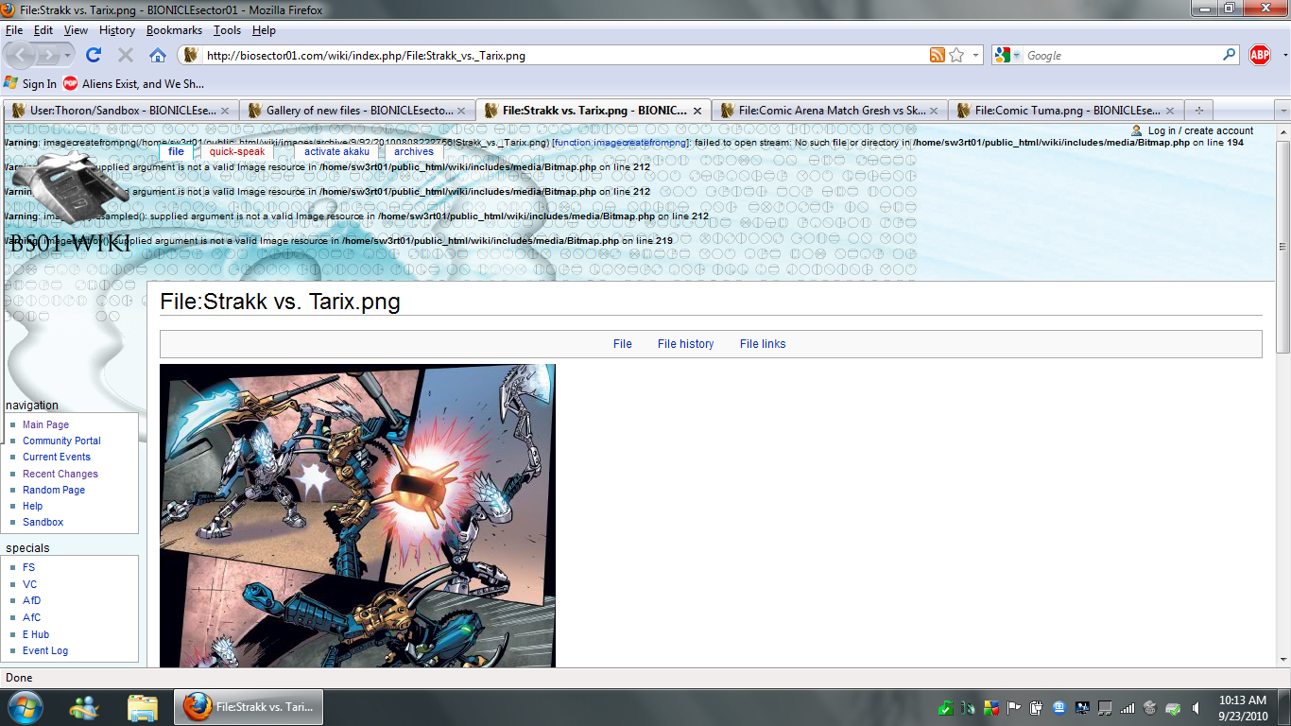Bookmark this page with the star icon
1291x726 pixels.
[956, 56]
